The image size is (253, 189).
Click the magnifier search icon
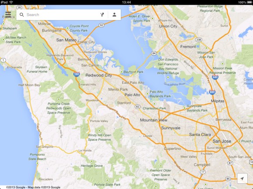[22, 15]
